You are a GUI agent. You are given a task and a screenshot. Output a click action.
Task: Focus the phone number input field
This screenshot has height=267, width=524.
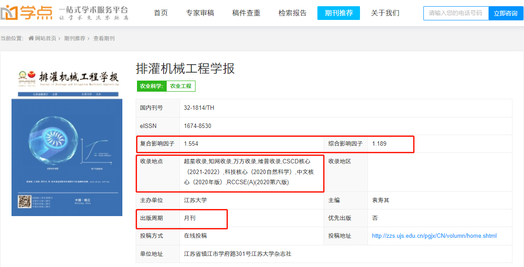pyautogui.click(x=456, y=13)
